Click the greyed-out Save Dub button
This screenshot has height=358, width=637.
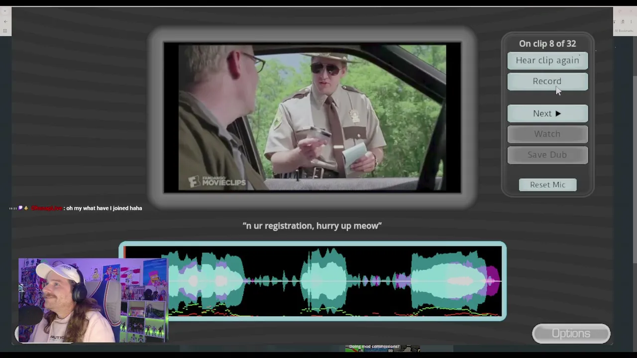point(547,155)
